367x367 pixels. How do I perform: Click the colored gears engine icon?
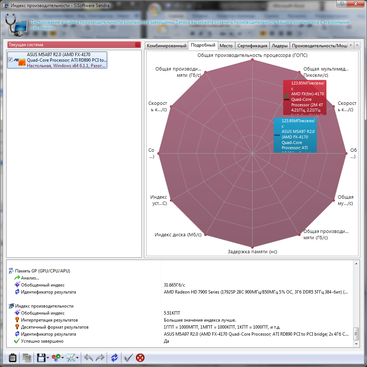tap(56, 358)
